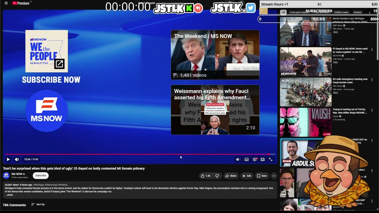Open the MS NOW channel name link
The width and height of the screenshot is (379, 213).
pyautogui.click(x=17, y=174)
